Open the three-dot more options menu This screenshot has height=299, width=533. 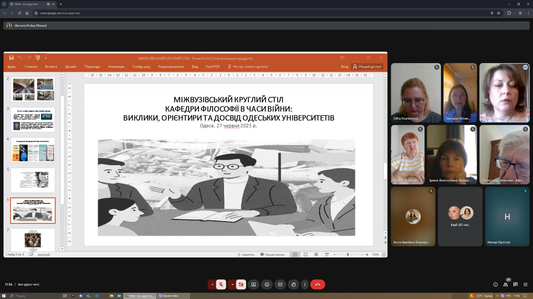[305, 284]
